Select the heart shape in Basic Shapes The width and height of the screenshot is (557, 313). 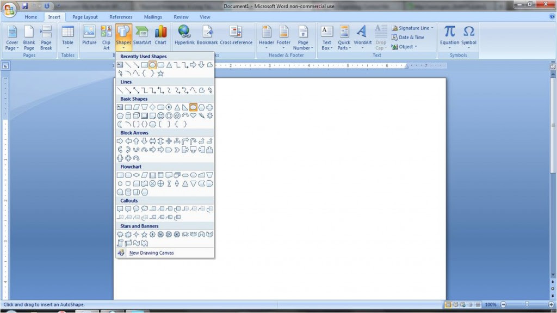point(193,115)
